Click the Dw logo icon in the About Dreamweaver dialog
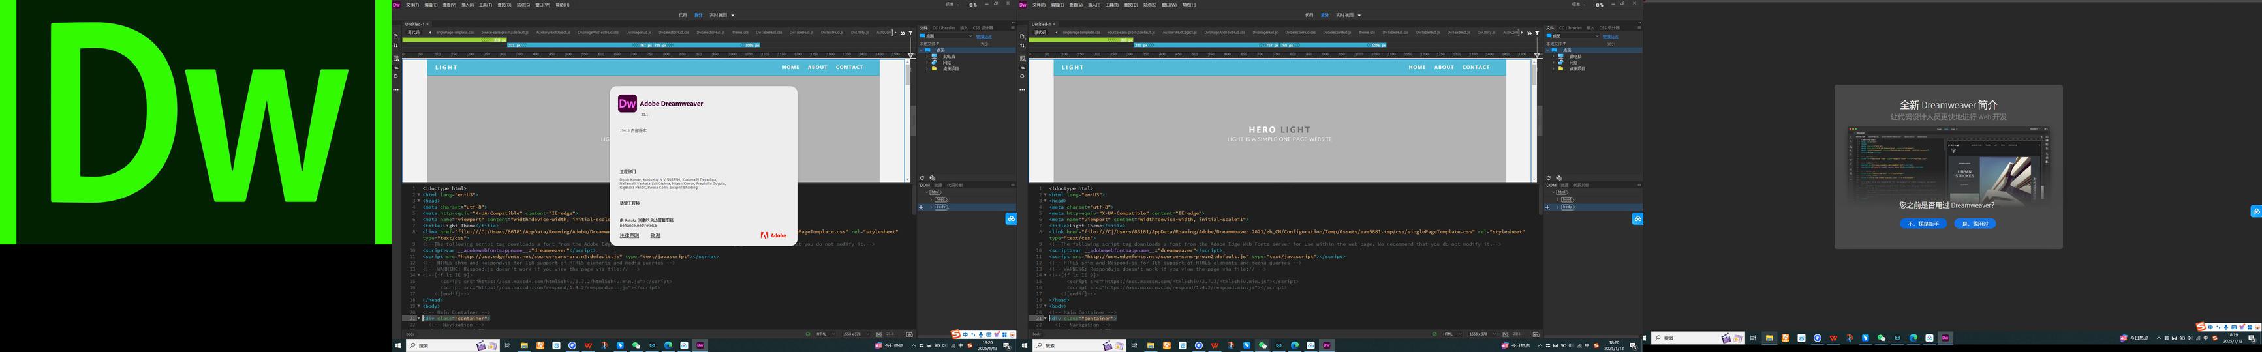This screenshot has width=2262, height=352. [627, 104]
